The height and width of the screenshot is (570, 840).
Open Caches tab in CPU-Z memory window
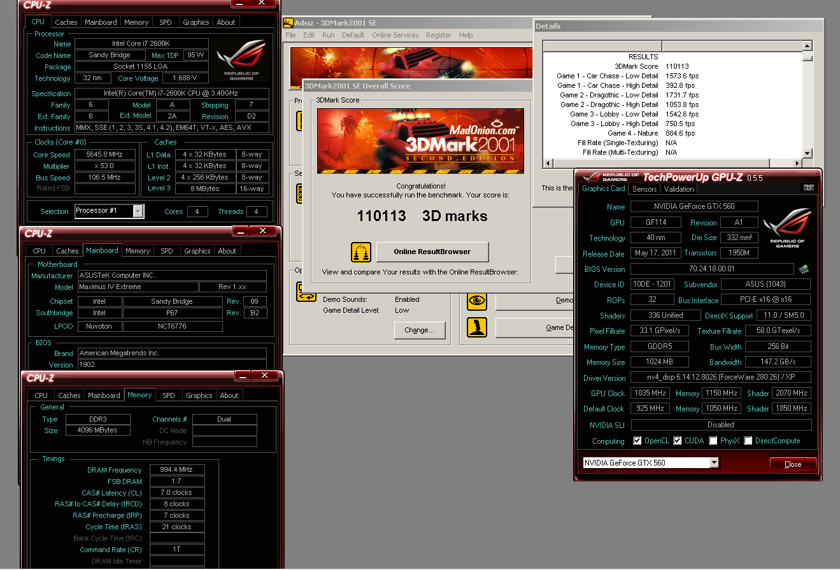(69, 395)
